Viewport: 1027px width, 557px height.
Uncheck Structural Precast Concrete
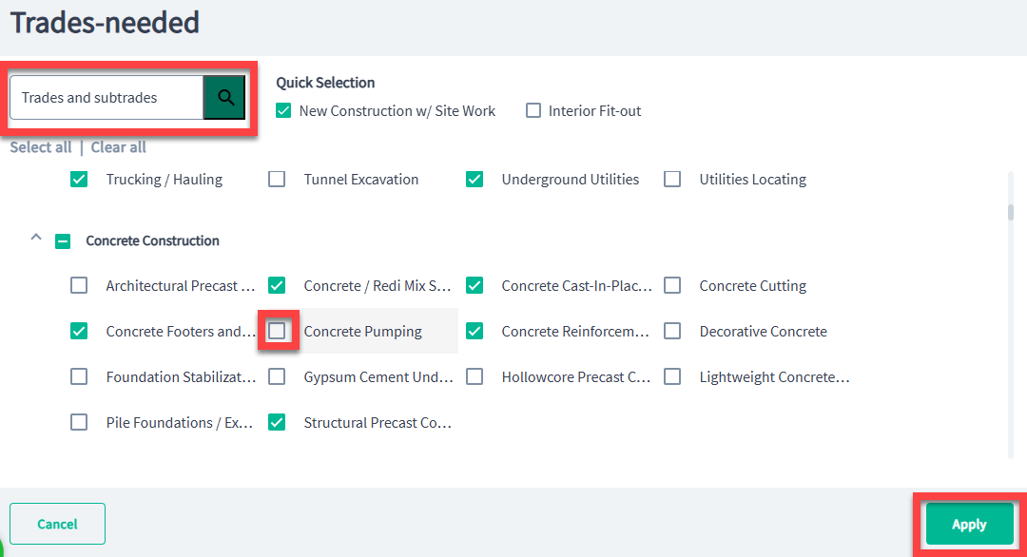point(277,423)
